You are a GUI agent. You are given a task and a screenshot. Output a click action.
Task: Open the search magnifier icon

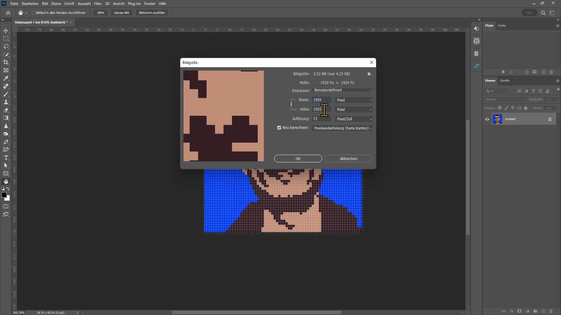tap(543, 13)
